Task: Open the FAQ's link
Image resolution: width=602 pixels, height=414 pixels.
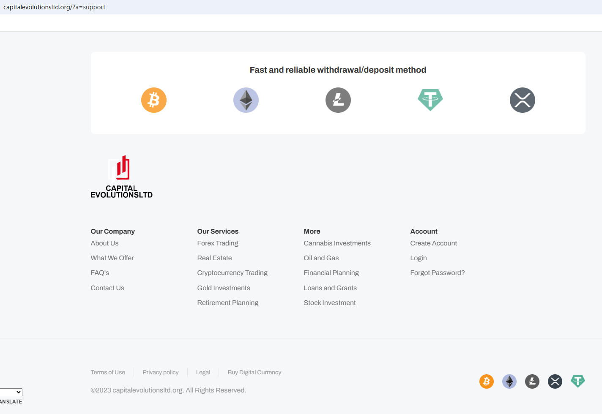Action: pyautogui.click(x=100, y=273)
